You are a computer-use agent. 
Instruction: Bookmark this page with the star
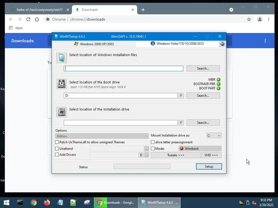click(x=249, y=19)
